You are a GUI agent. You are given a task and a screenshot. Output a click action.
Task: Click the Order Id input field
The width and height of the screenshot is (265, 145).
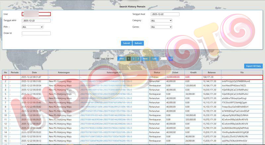pos(36,33)
